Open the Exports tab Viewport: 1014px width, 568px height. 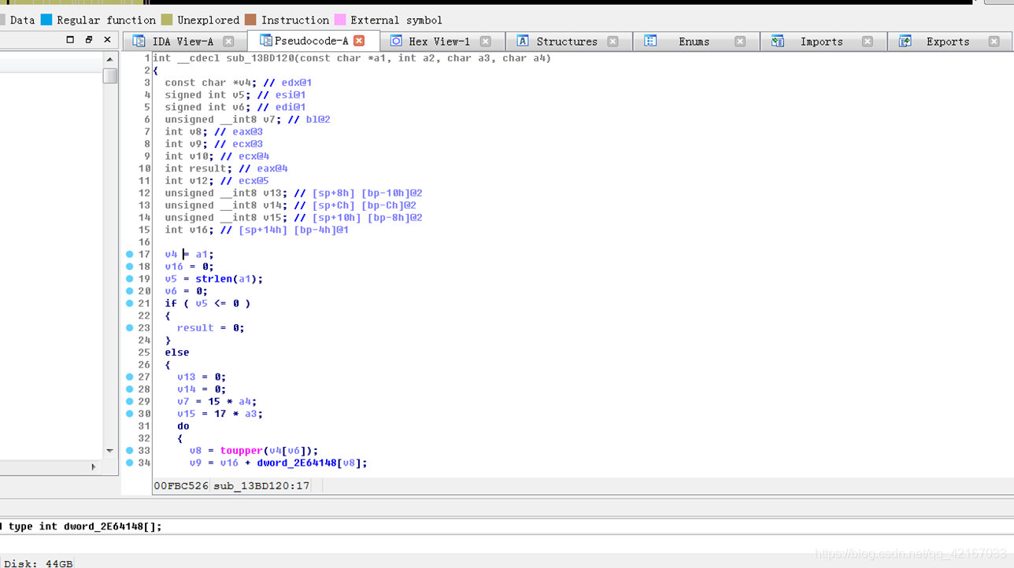[947, 42]
